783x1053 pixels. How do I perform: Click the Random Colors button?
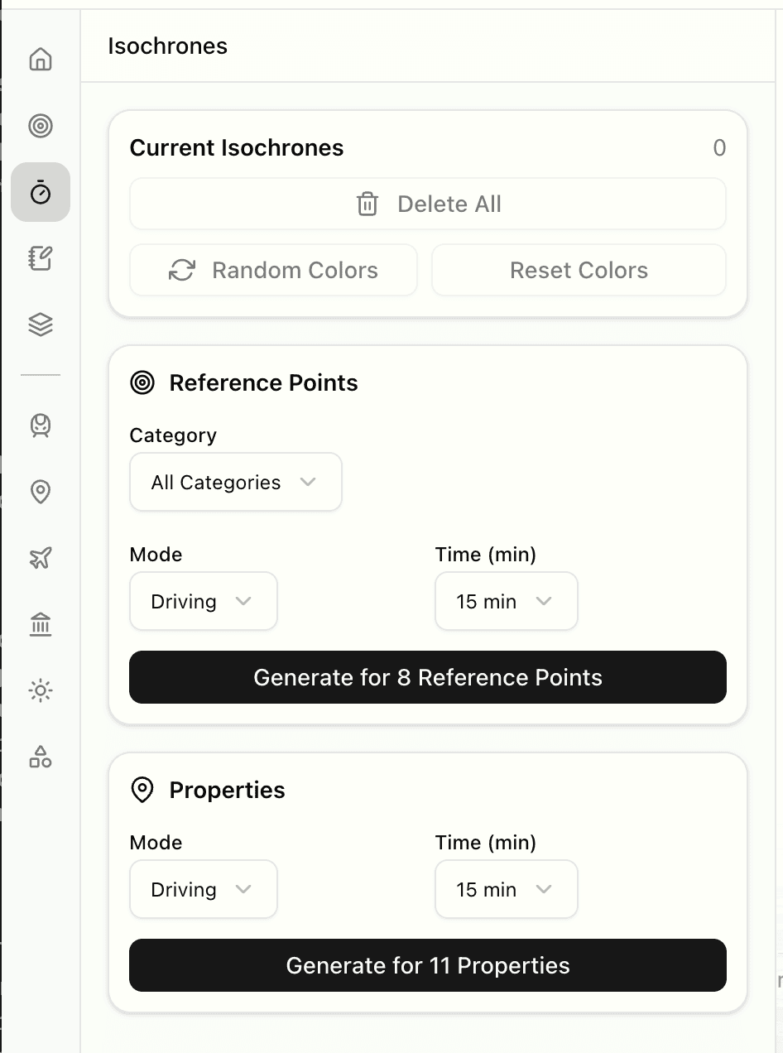(x=273, y=270)
